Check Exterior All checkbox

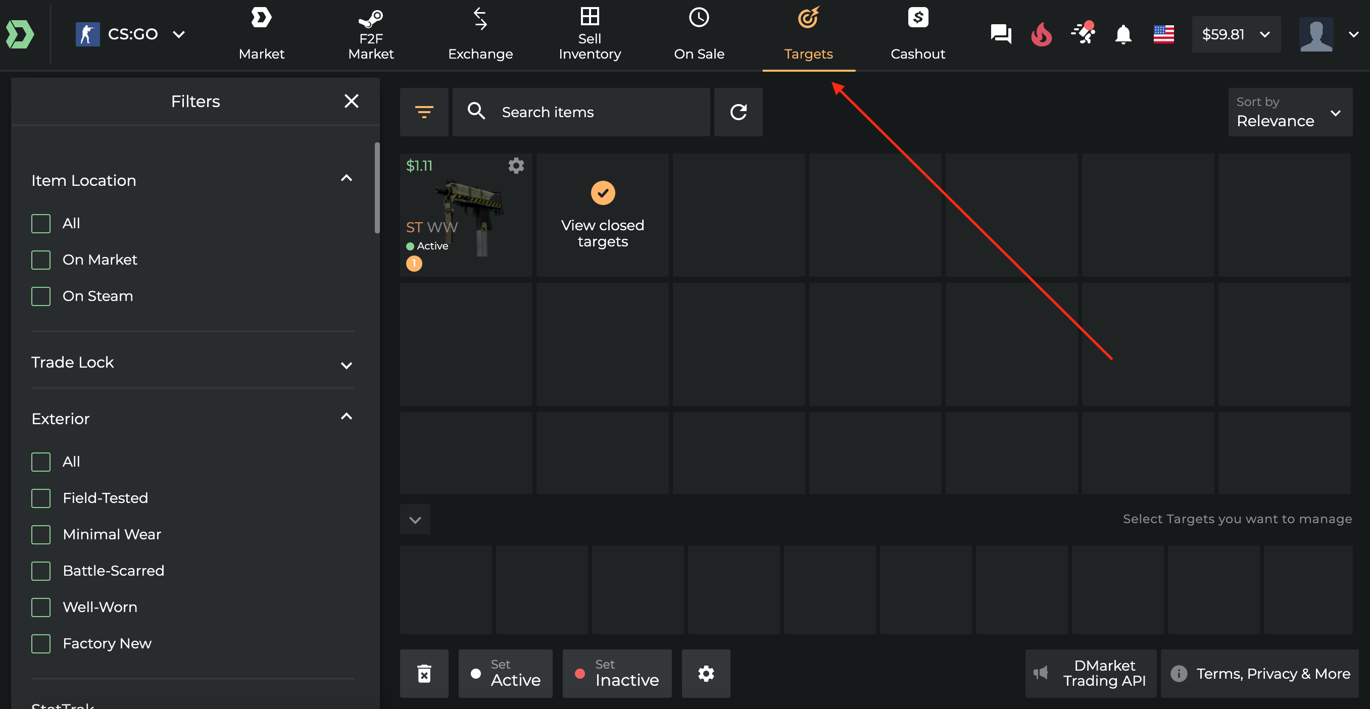41,462
